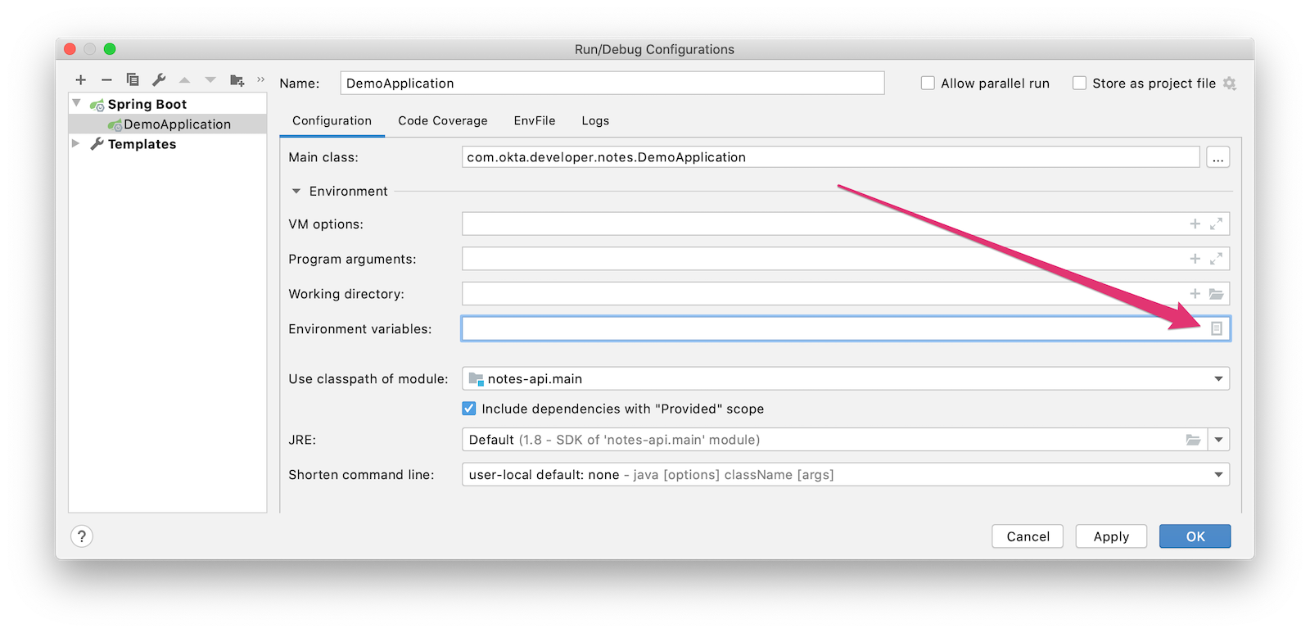Expand the Templates tree node
Viewport: 1310px width, 633px height.
click(76, 144)
